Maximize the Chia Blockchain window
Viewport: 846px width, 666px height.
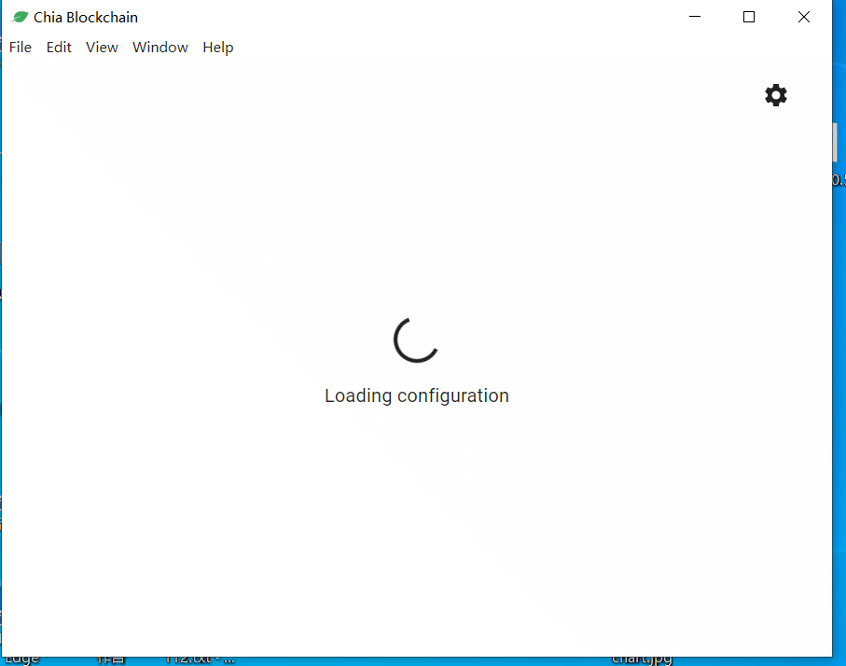[x=749, y=16]
